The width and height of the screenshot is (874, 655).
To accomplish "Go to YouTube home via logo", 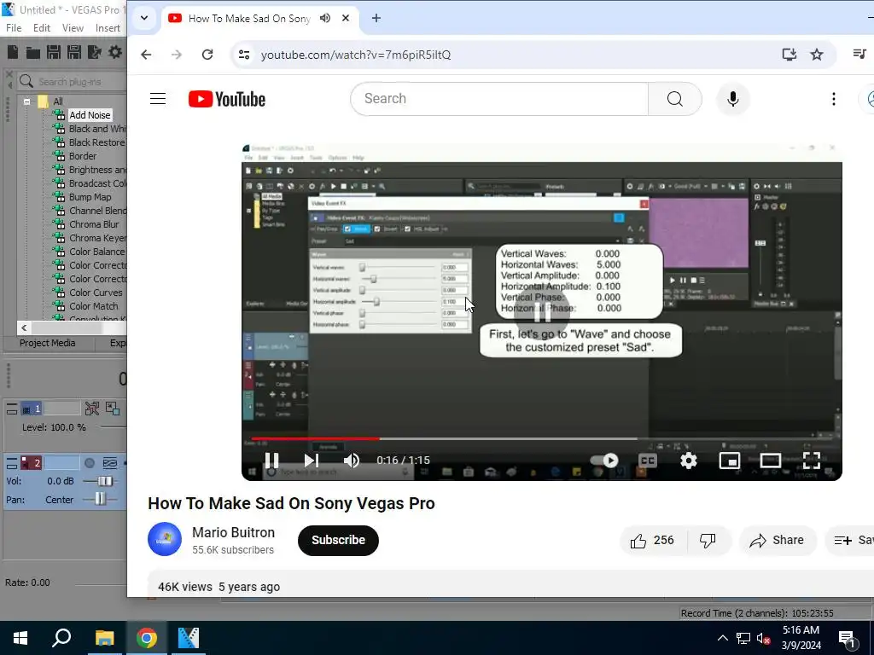I will (227, 99).
